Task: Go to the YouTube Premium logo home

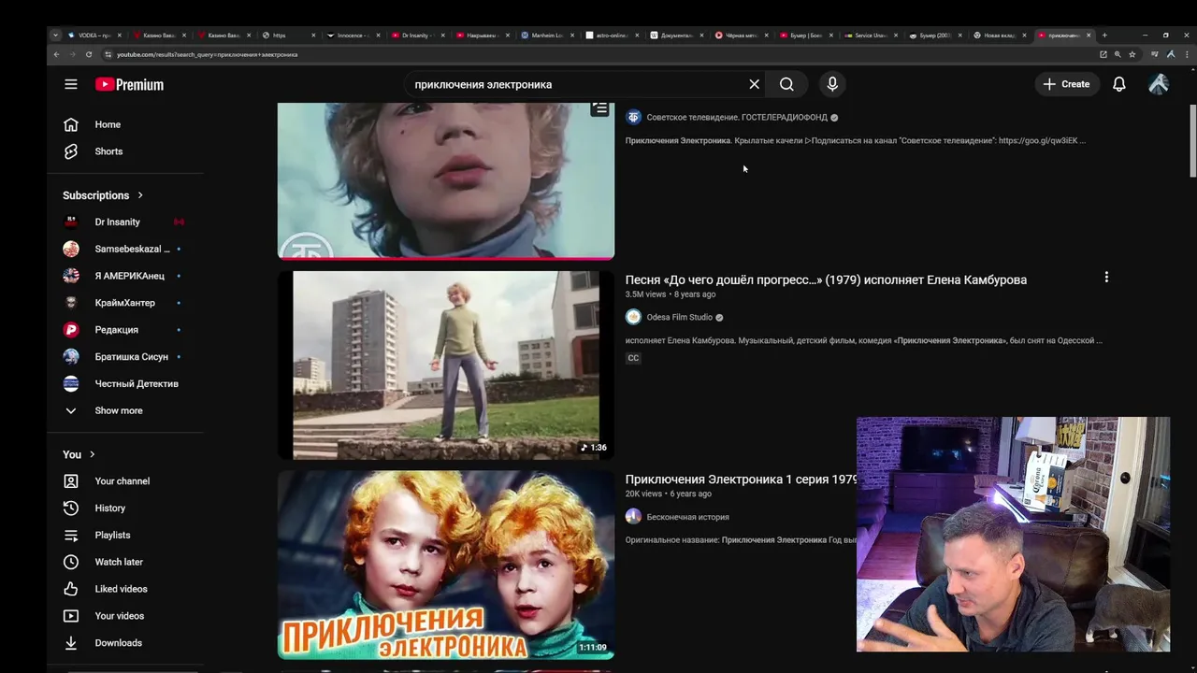Action: [x=129, y=84]
